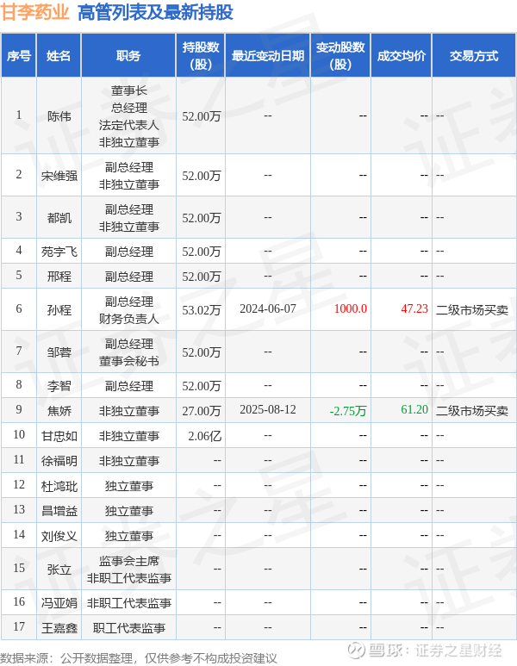Select the name 王嘉鑫
517x666 pixels.
point(59,628)
